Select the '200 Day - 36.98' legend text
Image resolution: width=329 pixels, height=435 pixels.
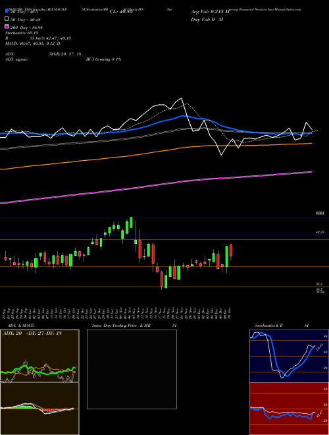(x=26, y=28)
